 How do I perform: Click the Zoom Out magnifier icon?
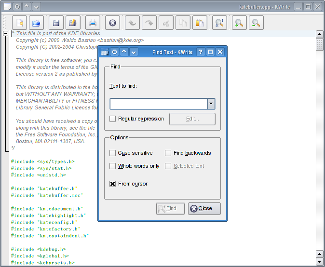[256, 23]
